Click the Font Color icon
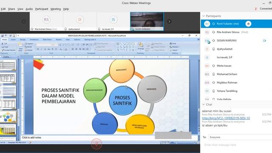The height and width of the screenshot is (153, 272). click(66, 49)
